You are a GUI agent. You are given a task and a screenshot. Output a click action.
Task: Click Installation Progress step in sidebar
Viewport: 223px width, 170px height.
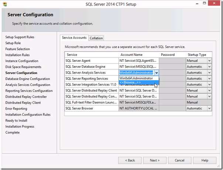point(20,127)
